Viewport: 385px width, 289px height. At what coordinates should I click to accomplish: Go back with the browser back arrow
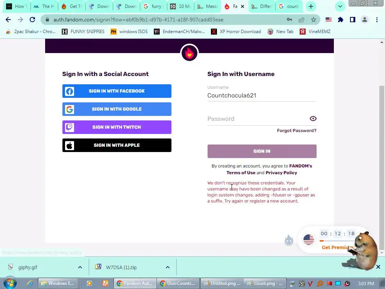pos(8,20)
